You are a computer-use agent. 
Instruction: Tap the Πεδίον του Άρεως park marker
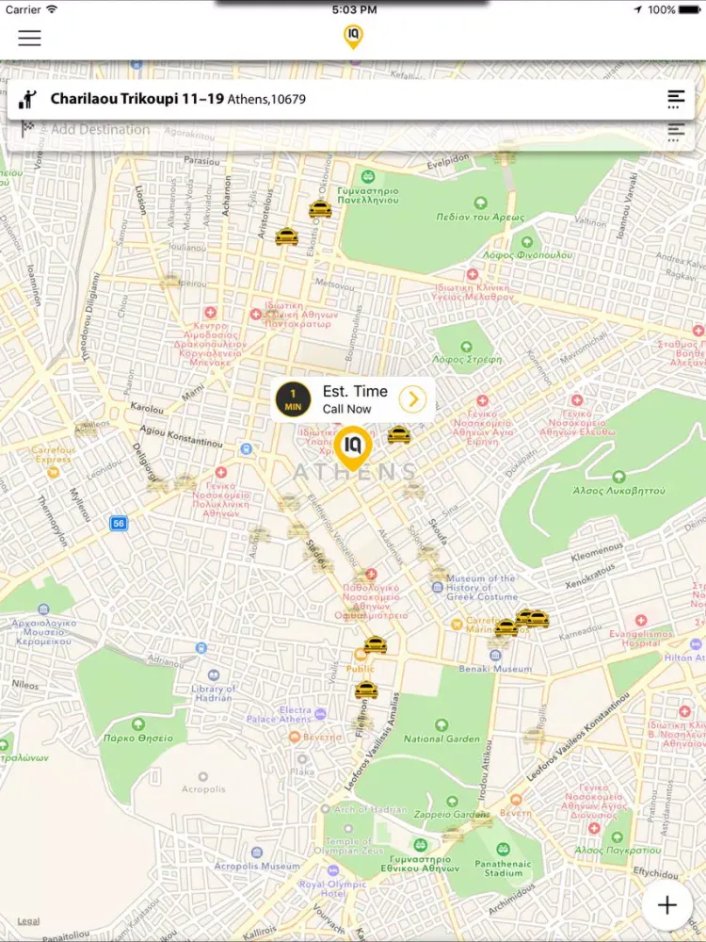(480, 203)
